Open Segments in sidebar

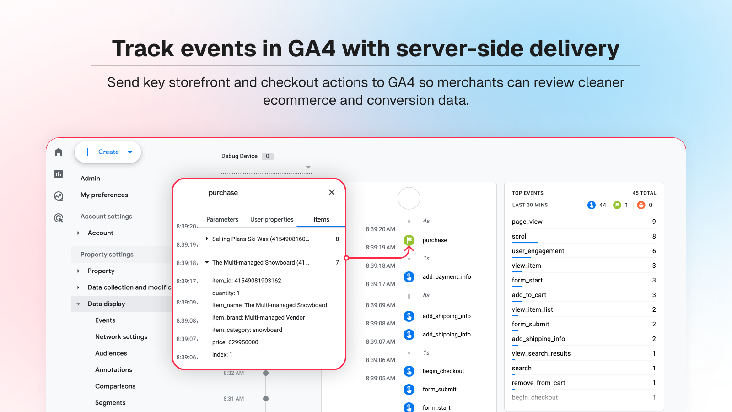pos(110,402)
